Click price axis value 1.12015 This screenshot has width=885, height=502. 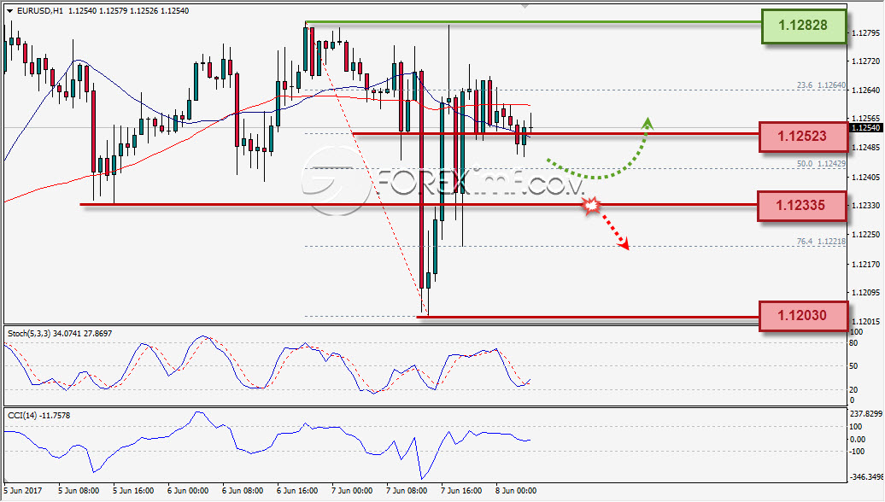866,322
